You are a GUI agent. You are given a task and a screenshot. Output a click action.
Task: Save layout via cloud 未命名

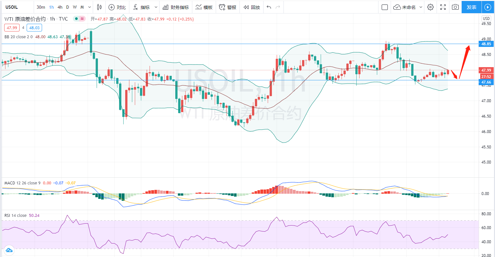pos(404,7)
